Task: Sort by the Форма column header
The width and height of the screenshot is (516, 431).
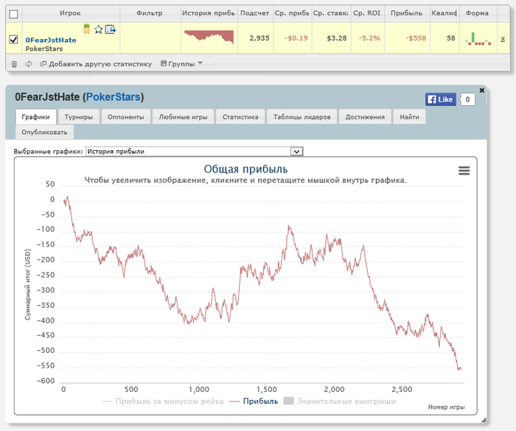Action: (x=477, y=13)
